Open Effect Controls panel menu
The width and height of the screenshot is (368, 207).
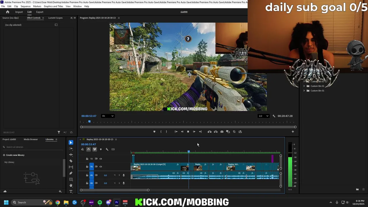[43, 18]
